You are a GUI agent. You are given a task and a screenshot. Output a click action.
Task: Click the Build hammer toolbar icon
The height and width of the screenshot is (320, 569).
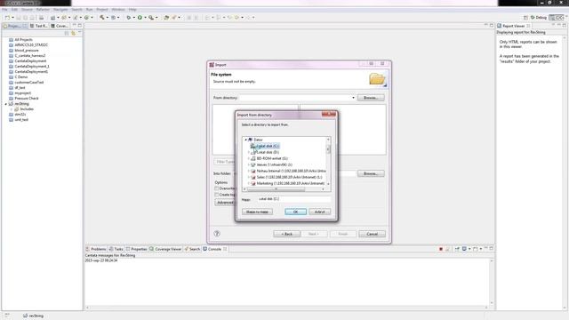tap(102, 18)
